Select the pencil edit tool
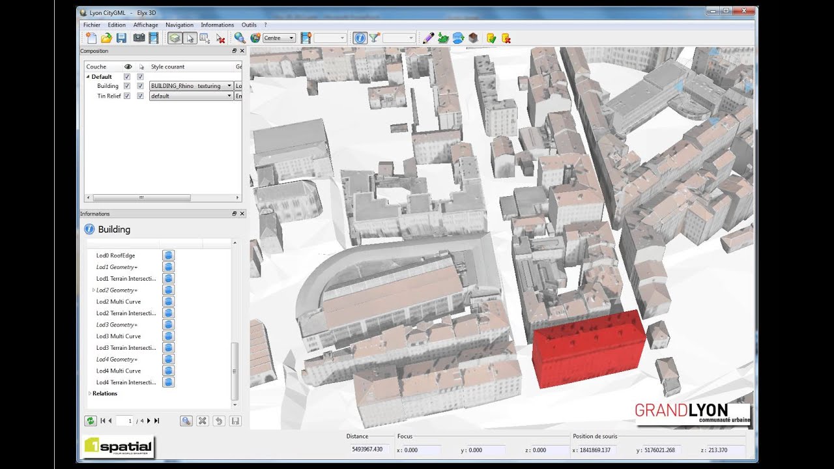Screen dimensions: 834x469 pos(428,38)
